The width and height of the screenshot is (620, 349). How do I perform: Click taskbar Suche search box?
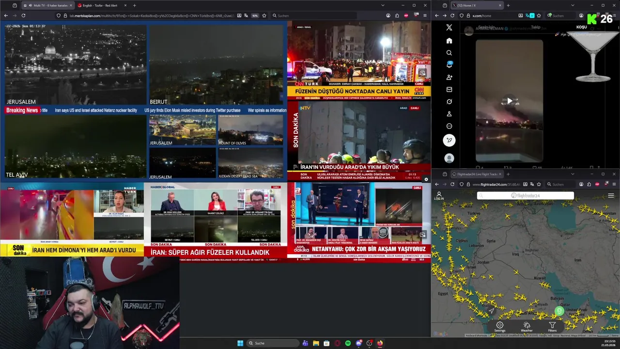click(272, 343)
